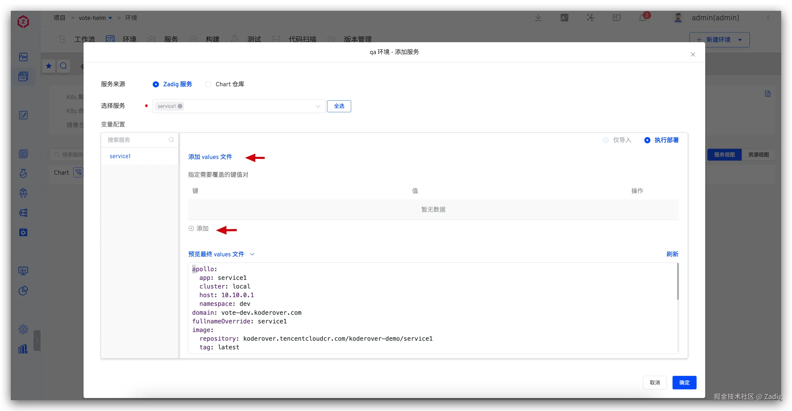Open the vote-helm project dropdown
The height and width of the screenshot is (411, 792).
pos(110,18)
